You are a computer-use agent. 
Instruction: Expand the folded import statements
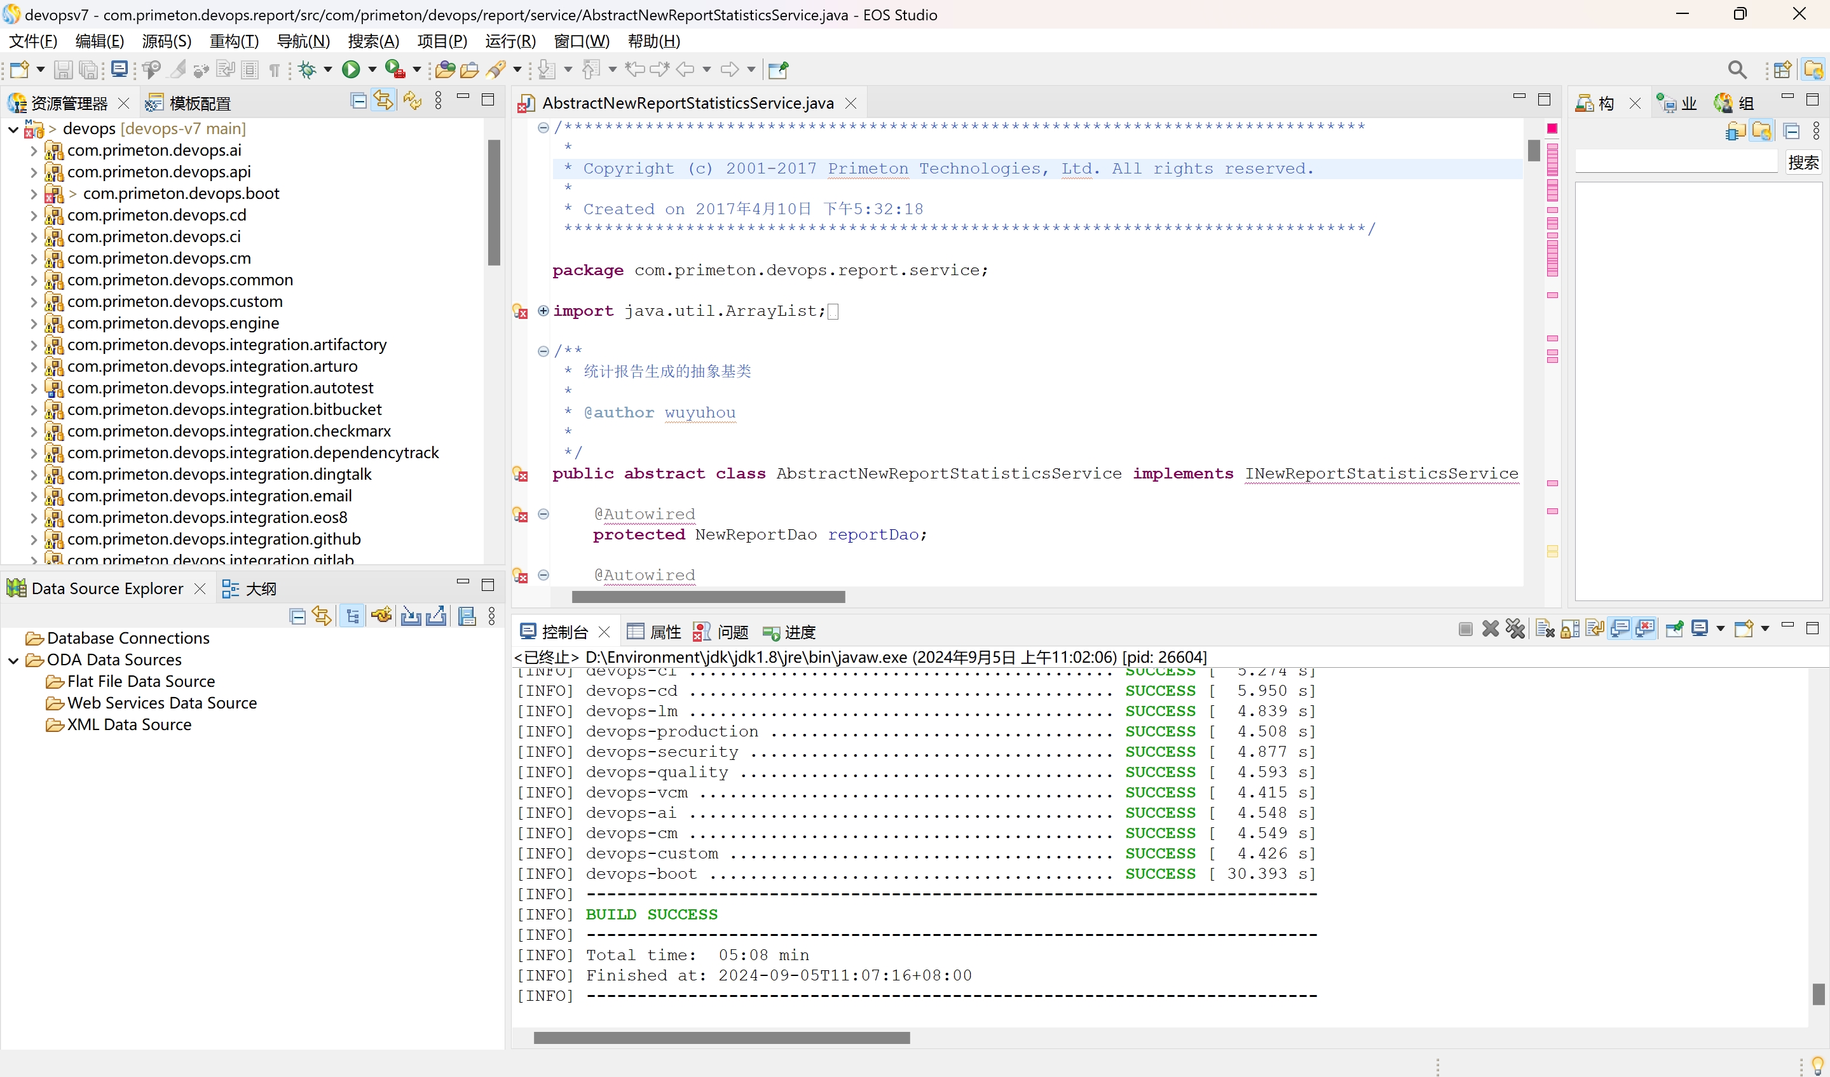(542, 311)
